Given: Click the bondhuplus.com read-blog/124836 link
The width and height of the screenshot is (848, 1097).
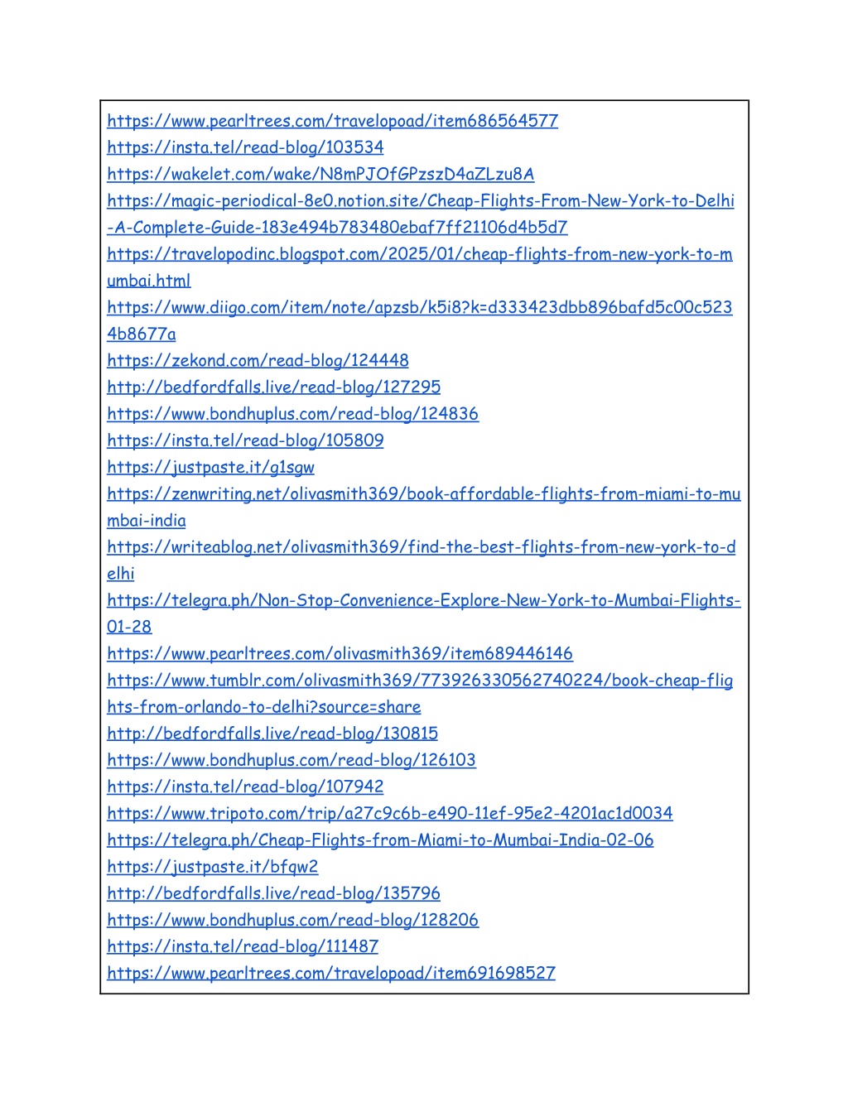Looking at the screenshot, I should 292,414.
